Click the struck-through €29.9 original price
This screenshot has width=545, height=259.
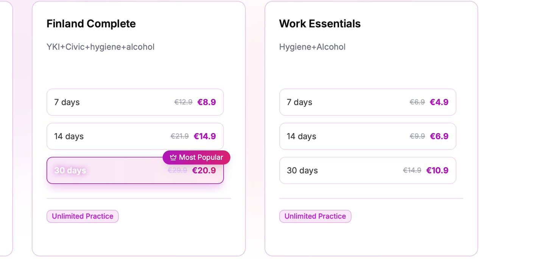tap(178, 171)
